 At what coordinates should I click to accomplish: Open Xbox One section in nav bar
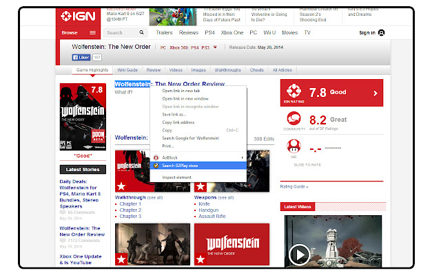(x=232, y=32)
